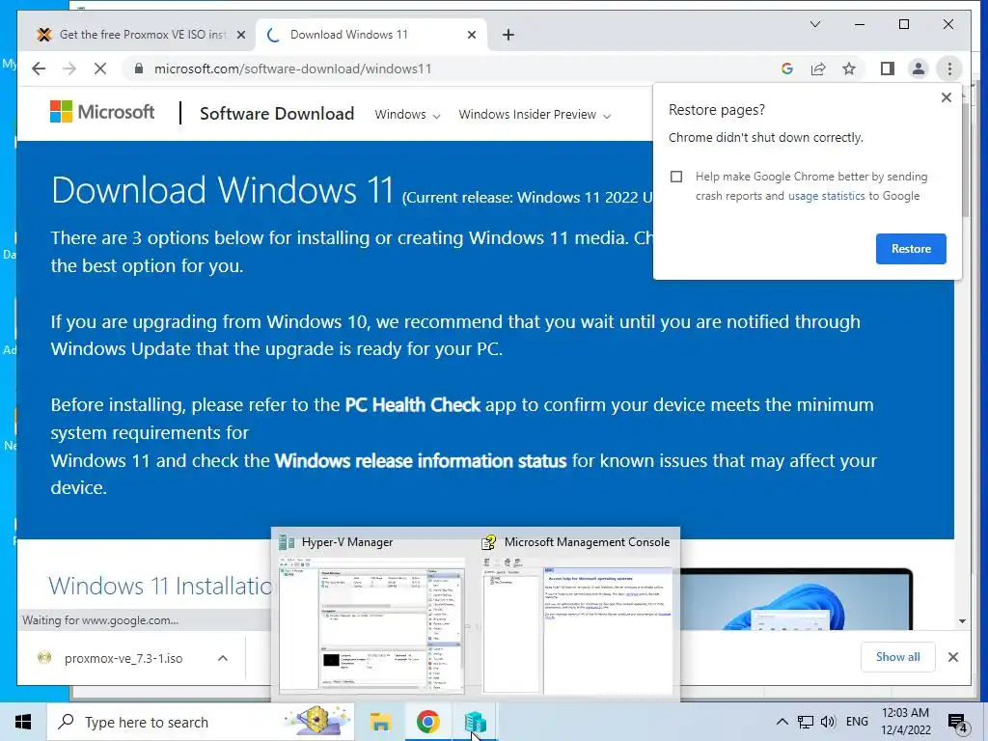
Task: Open the Software Download link
Action: click(277, 114)
